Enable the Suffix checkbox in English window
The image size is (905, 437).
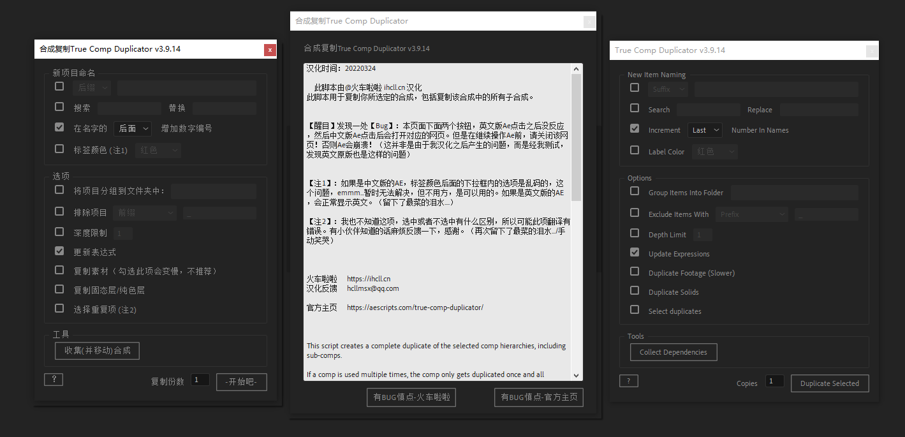[x=635, y=87]
